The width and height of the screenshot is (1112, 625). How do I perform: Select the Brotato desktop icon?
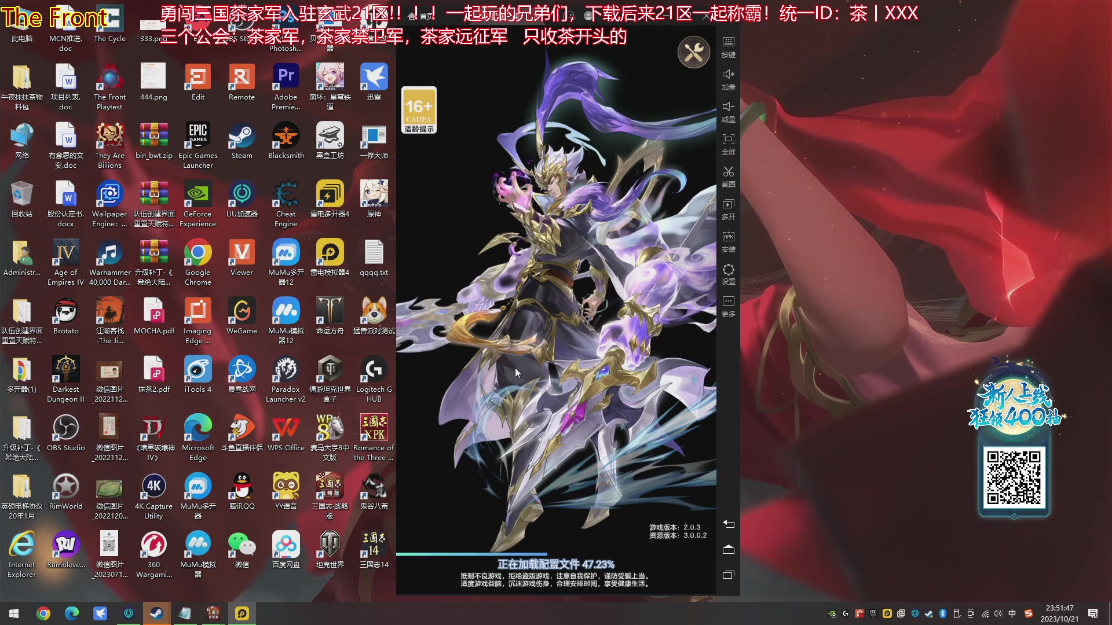[66, 316]
